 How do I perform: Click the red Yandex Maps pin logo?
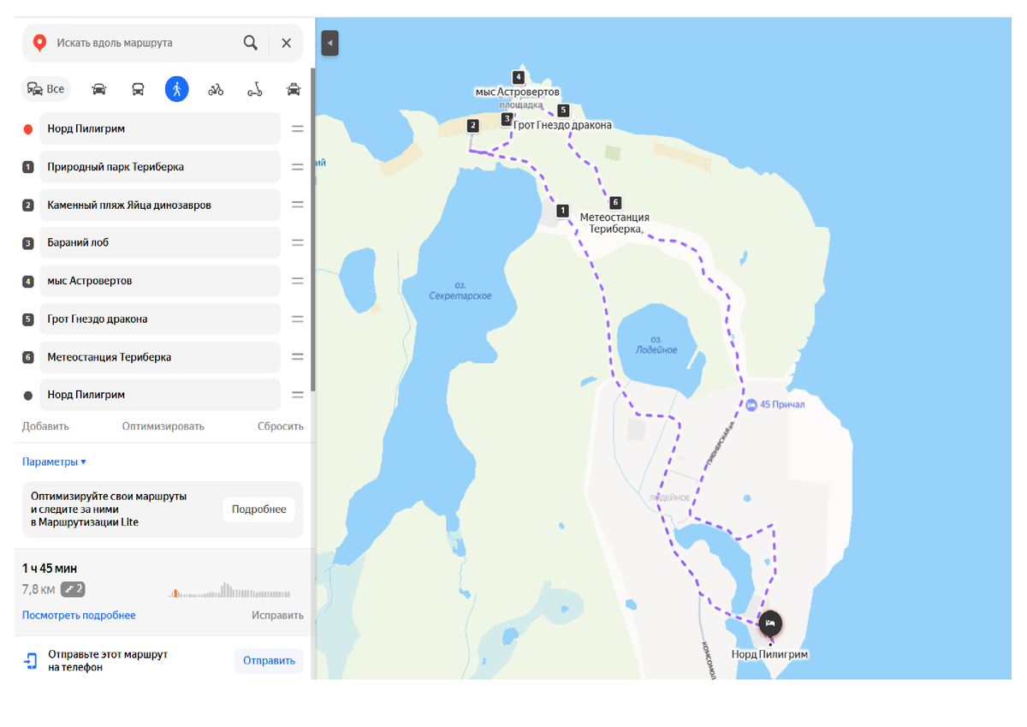[39, 43]
